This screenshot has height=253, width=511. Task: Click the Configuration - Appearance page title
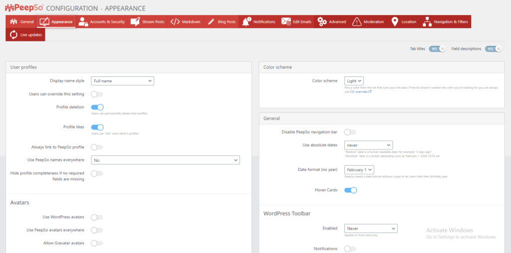96,8
